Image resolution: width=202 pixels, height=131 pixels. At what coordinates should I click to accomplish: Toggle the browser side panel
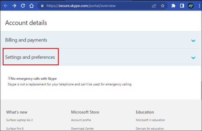(x=182, y=6)
